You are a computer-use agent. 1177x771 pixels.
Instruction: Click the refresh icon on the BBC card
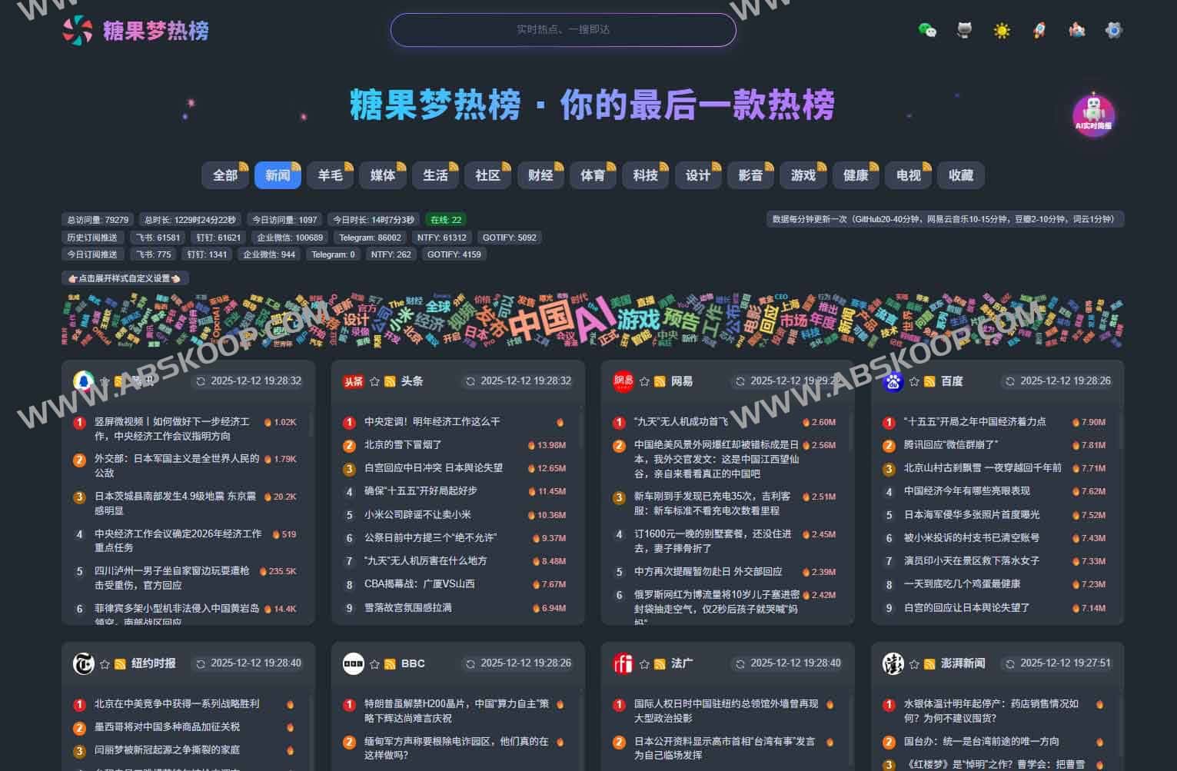pos(469,663)
